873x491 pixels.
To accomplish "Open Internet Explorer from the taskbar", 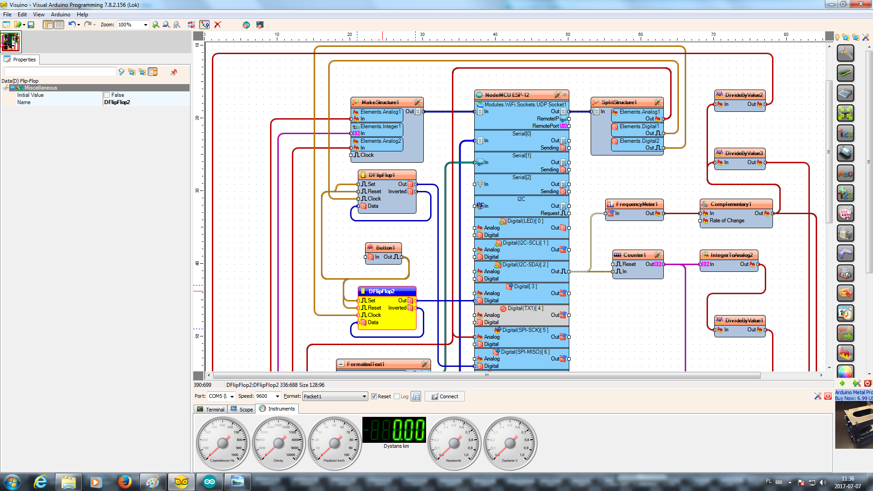I will (x=40, y=482).
